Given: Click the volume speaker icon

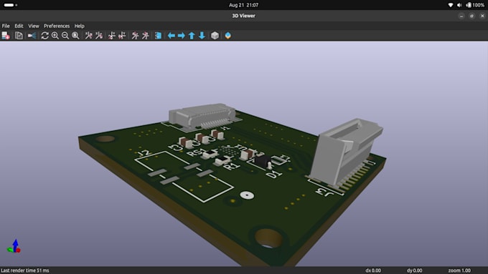Looking at the screenshot, I should (x=459, y=5).
